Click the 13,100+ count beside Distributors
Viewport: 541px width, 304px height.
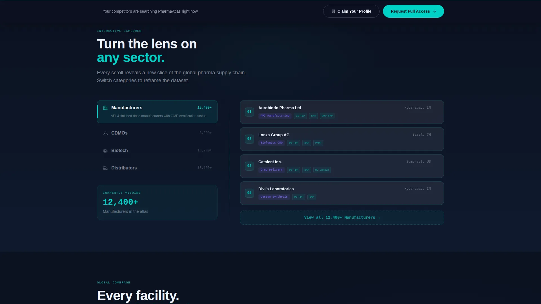205,168
